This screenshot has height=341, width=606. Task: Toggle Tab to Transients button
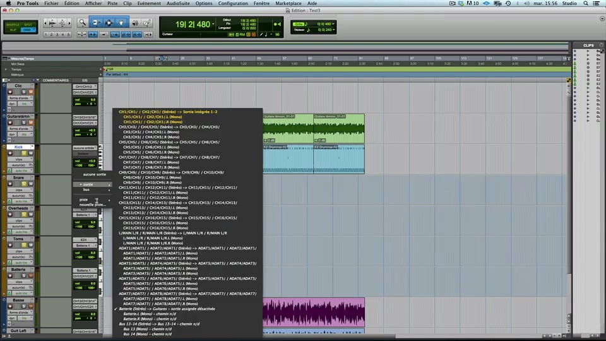(x=93, y=34)
